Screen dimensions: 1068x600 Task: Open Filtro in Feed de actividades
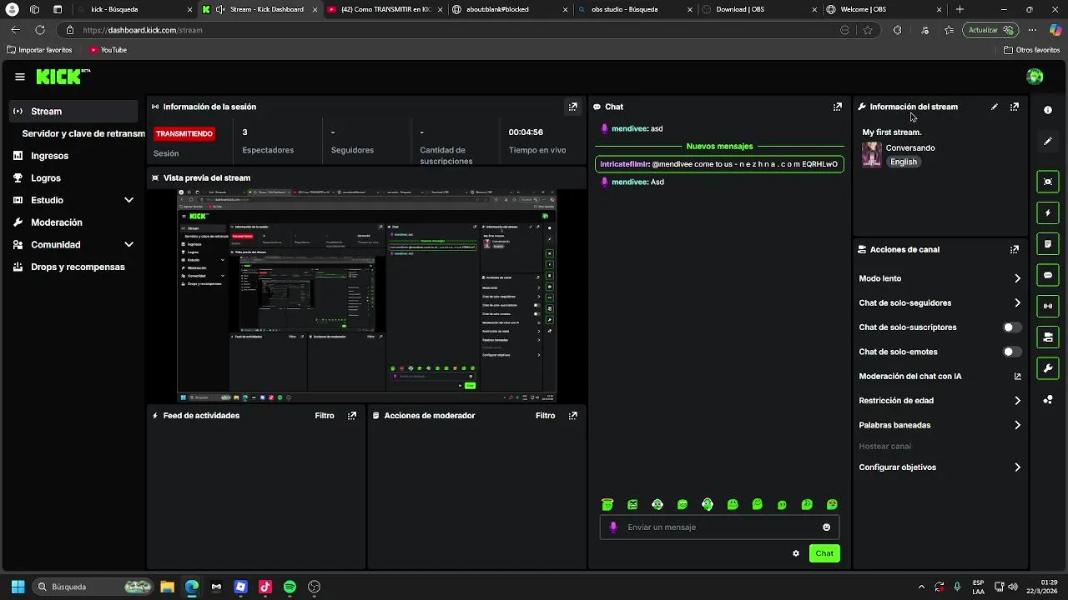[x=325, y=416]
